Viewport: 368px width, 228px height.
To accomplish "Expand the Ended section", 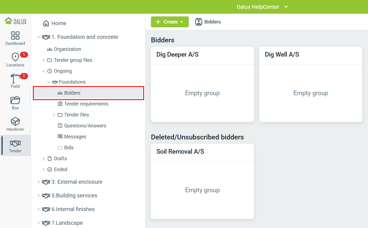I will [43, 169].
